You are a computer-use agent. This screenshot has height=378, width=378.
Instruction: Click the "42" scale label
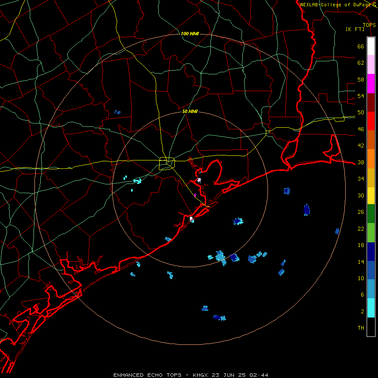(361, 146)
